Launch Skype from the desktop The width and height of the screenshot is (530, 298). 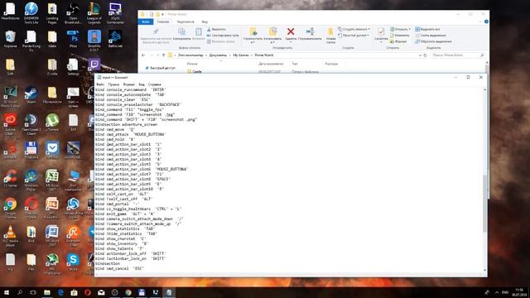point(73,262)
